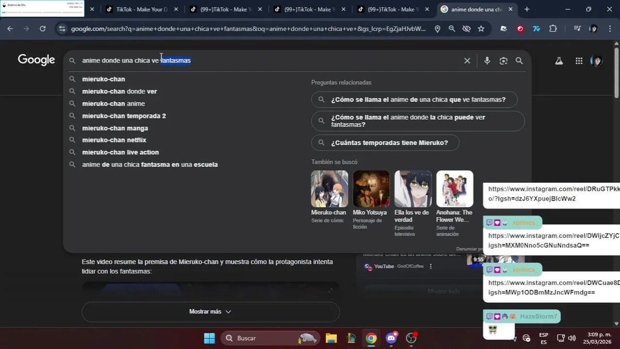
Task: Open the media controls icon in toolbar
Action: pyautogui.click(x=577, y=29)
